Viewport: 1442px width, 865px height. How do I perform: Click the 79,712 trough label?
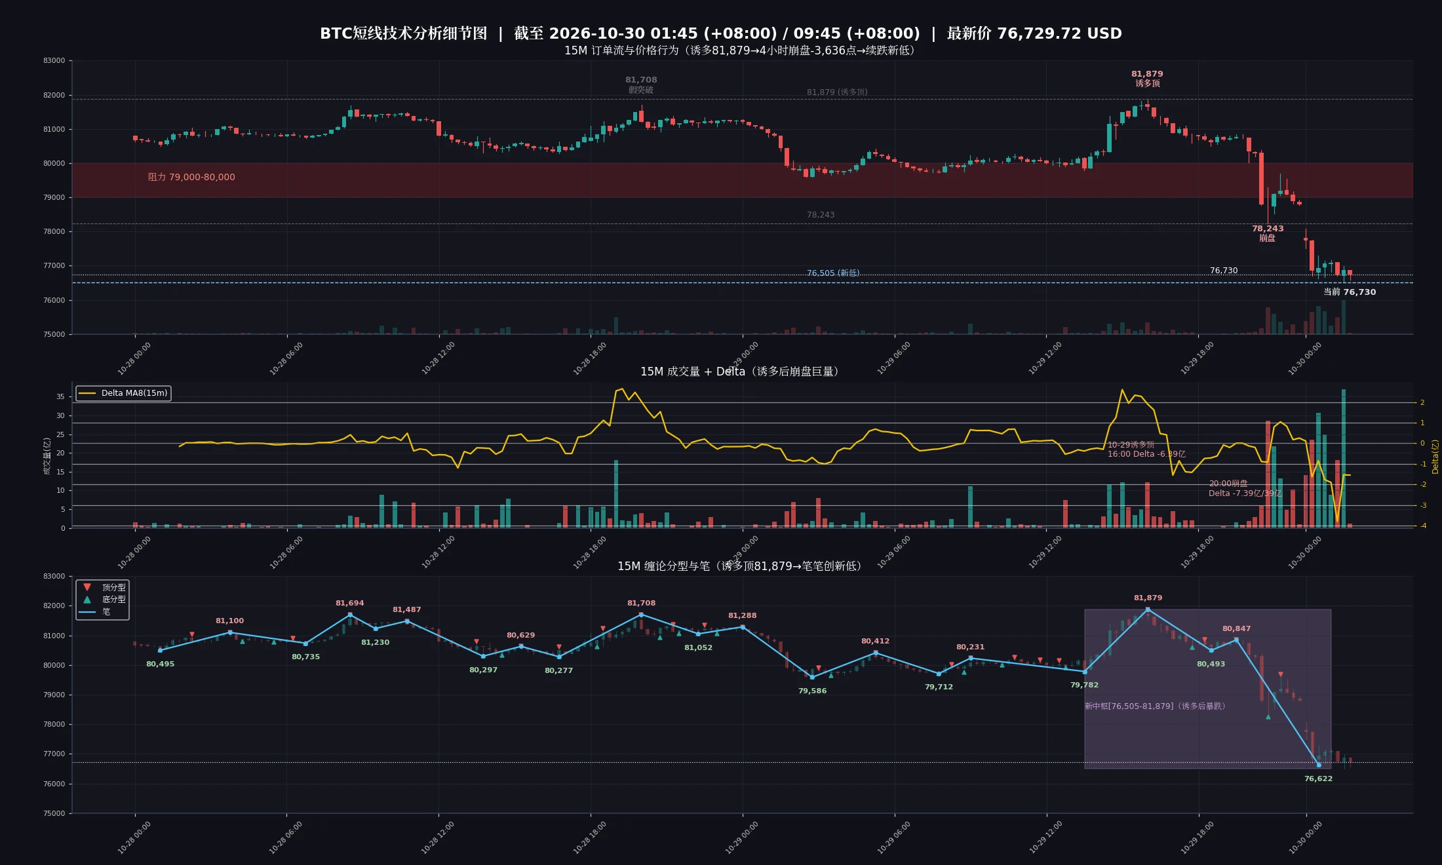[x=939, y=687]
